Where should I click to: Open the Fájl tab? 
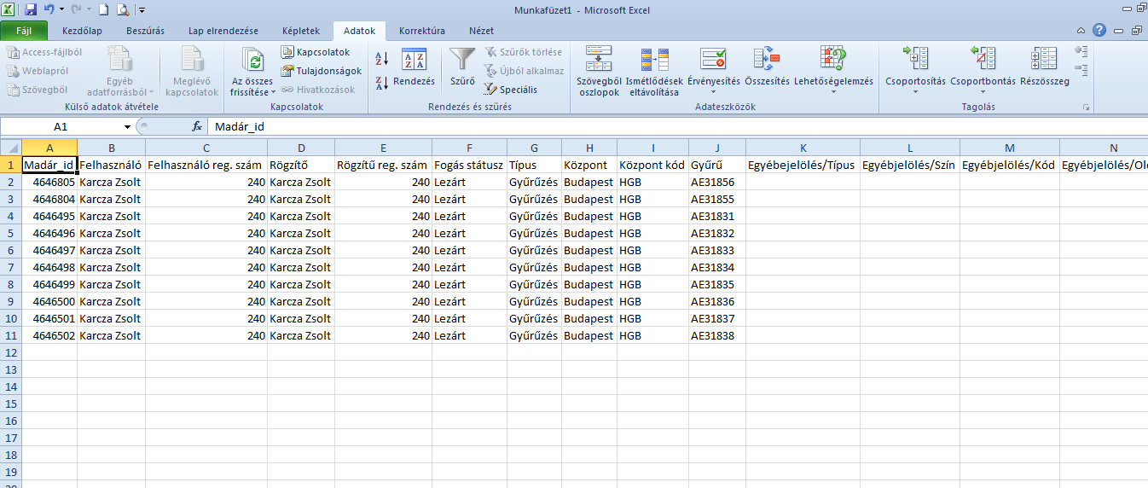pyautogui.click(x=24, y=31)
